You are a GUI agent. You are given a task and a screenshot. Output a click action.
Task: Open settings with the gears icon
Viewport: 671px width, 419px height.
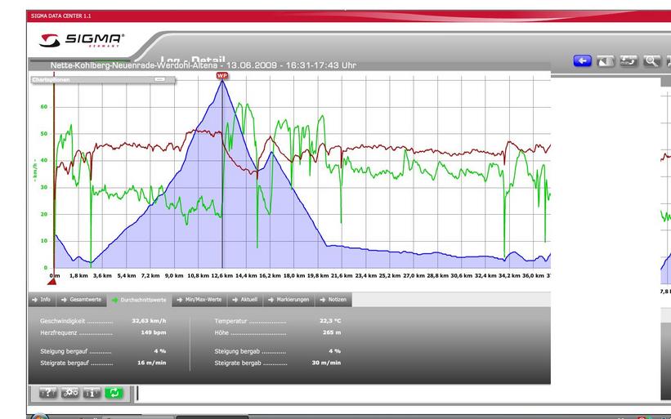click(x=70, y=393)
